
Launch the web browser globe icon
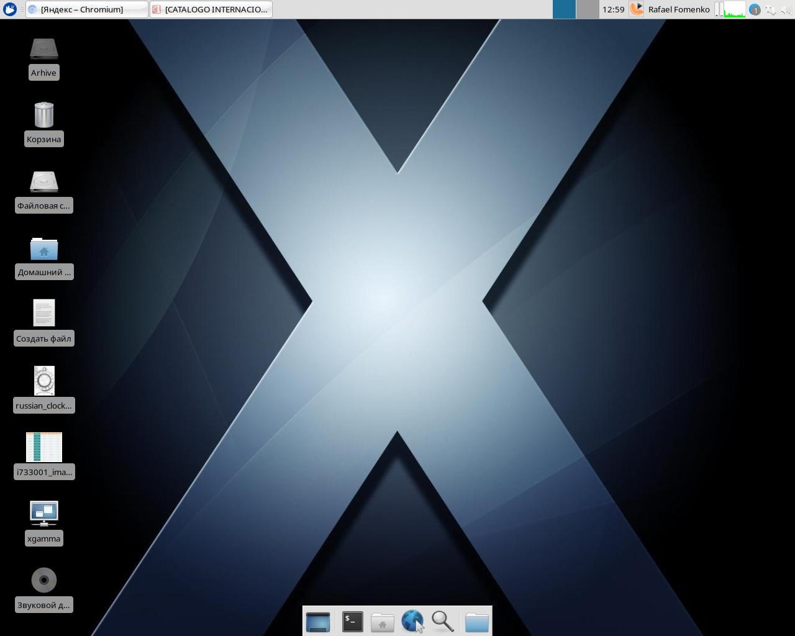click(412, 621)
